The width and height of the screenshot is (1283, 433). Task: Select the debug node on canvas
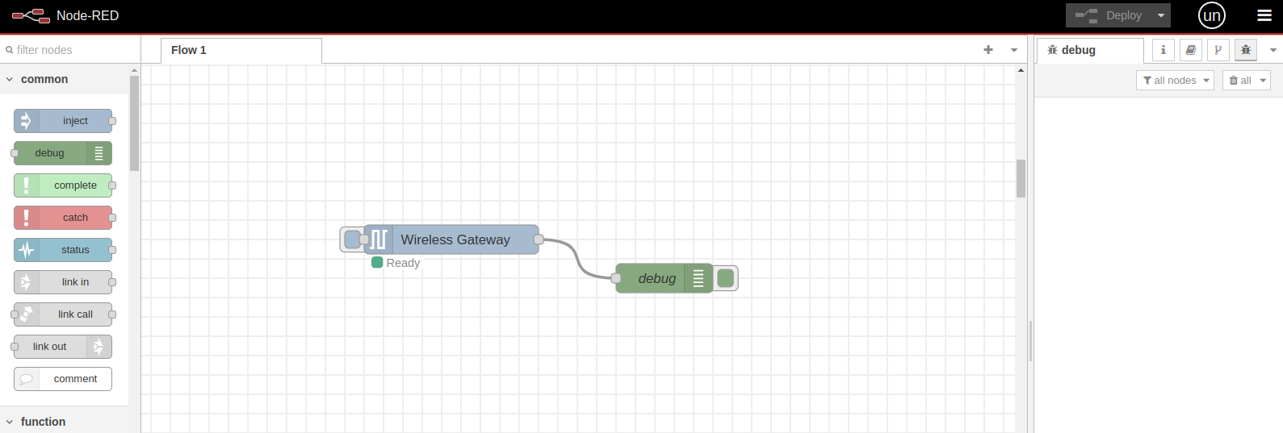664,278
